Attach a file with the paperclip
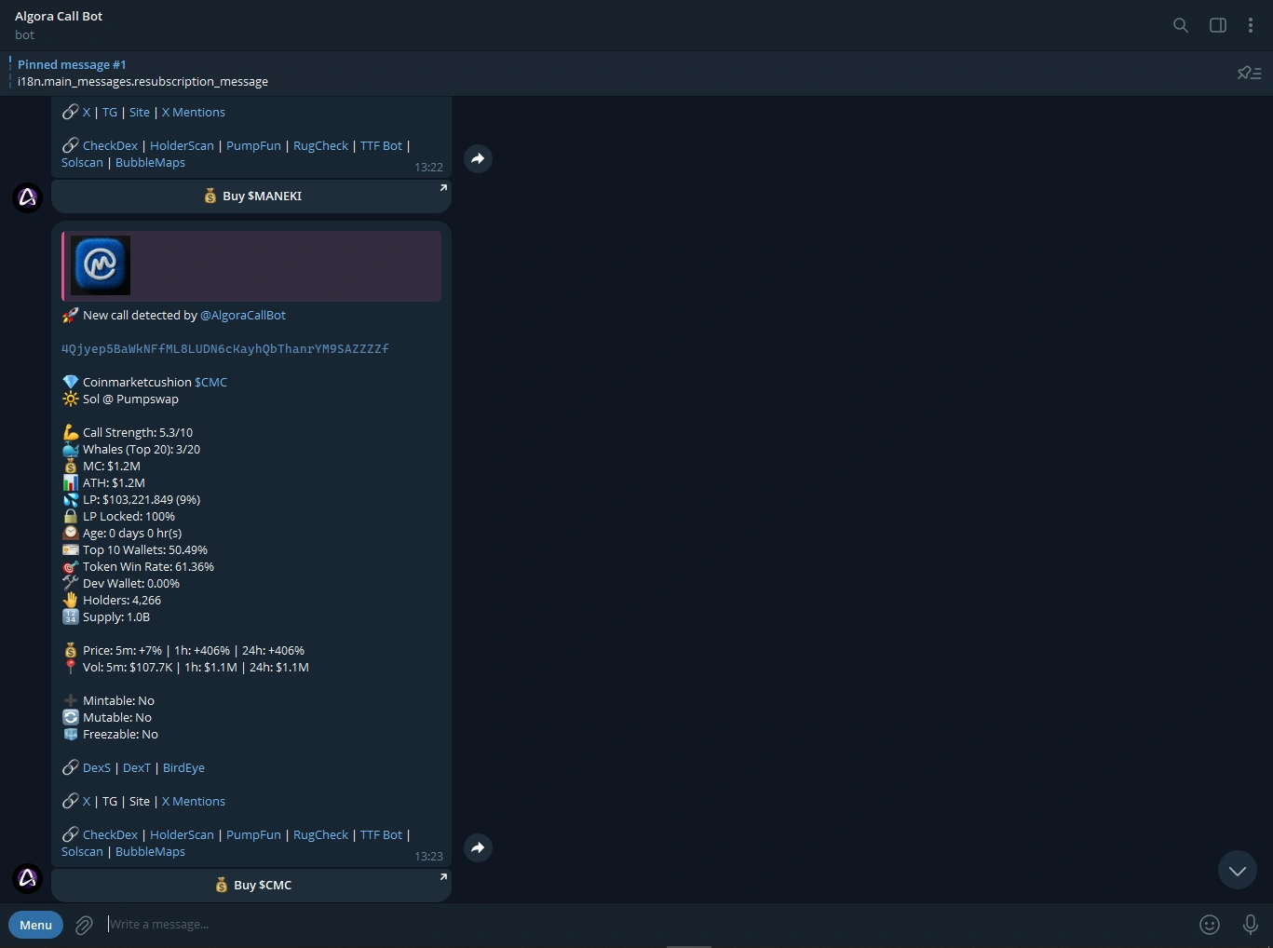The height and width of the screenshot is (948, 1273). (x=83, y=924)
